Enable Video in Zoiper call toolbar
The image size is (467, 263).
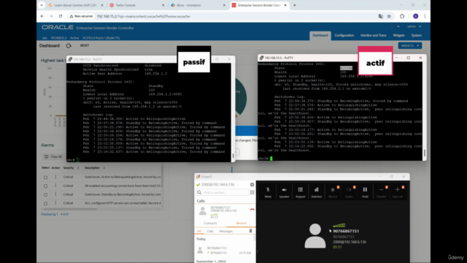pyautogui.click(x=349, y=192)
